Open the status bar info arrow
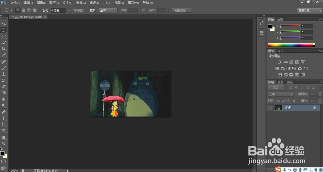This screenshot has height=172, width=323. [x=68, y=171]
